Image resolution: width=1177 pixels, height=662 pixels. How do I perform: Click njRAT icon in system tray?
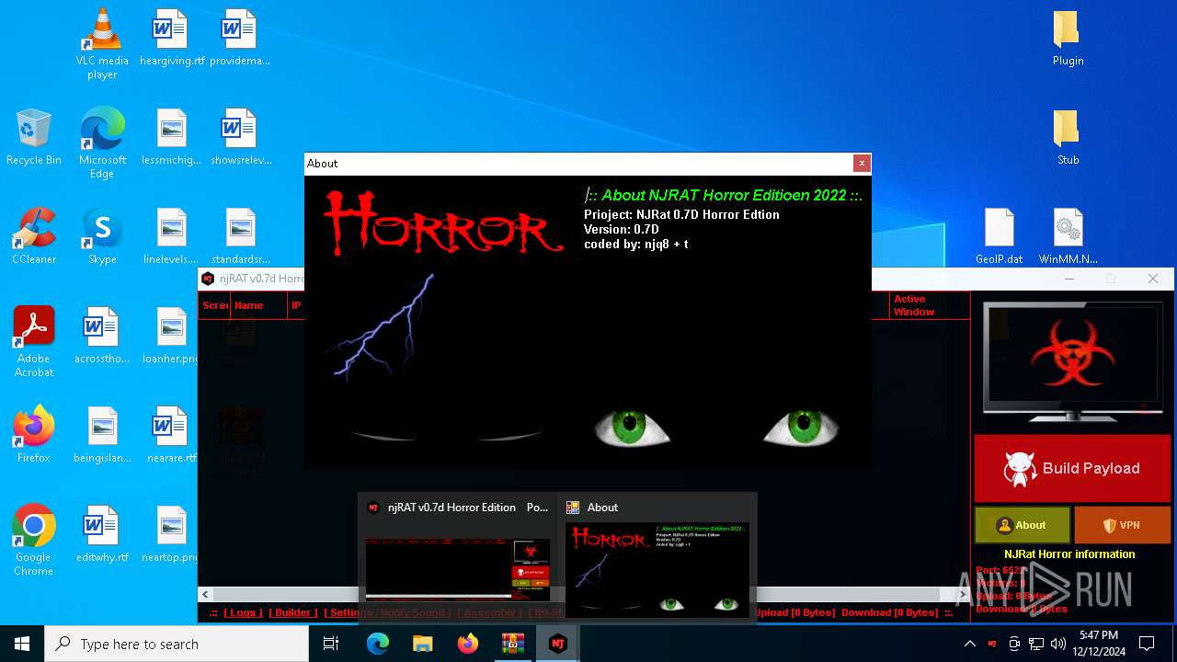click(x=991, y=644)
